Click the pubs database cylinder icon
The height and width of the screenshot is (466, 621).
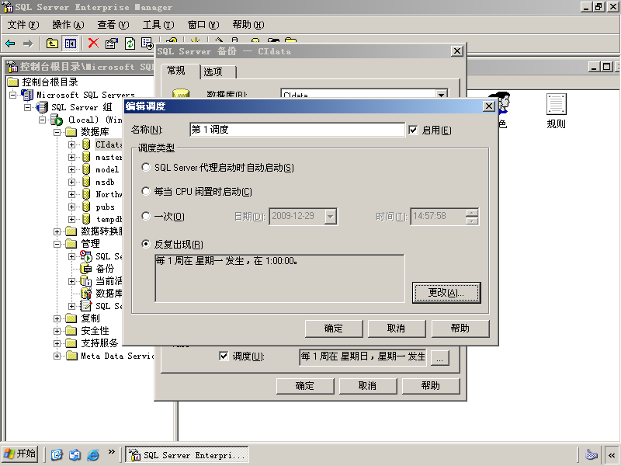[x=86, y=207]
